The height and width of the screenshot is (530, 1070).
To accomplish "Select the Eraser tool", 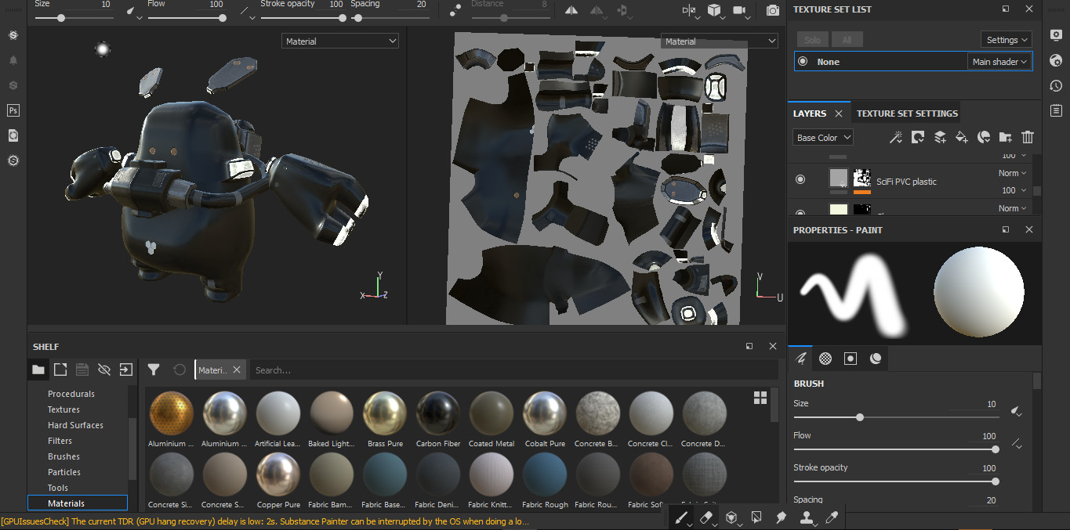I will 705,517.
